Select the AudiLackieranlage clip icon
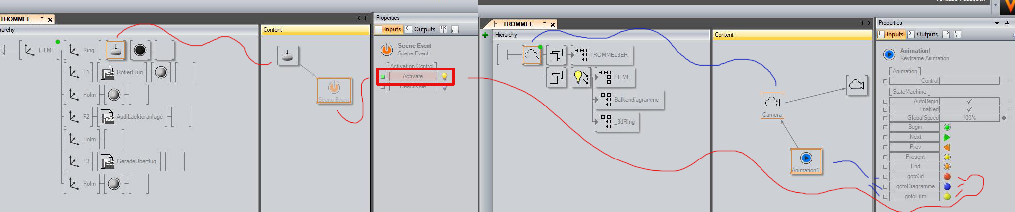Viewport: 1015px width, 212px height. click(x=107, y=117)
